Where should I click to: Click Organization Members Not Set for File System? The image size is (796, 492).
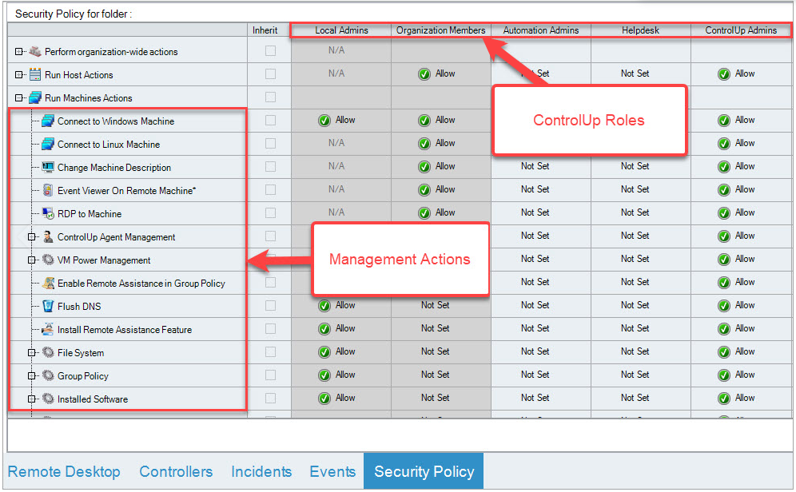pyautogui.click(x=435, y=351)
